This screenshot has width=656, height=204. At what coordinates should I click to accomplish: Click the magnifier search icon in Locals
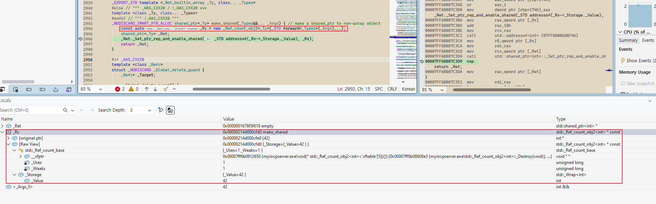pos(65,110)
